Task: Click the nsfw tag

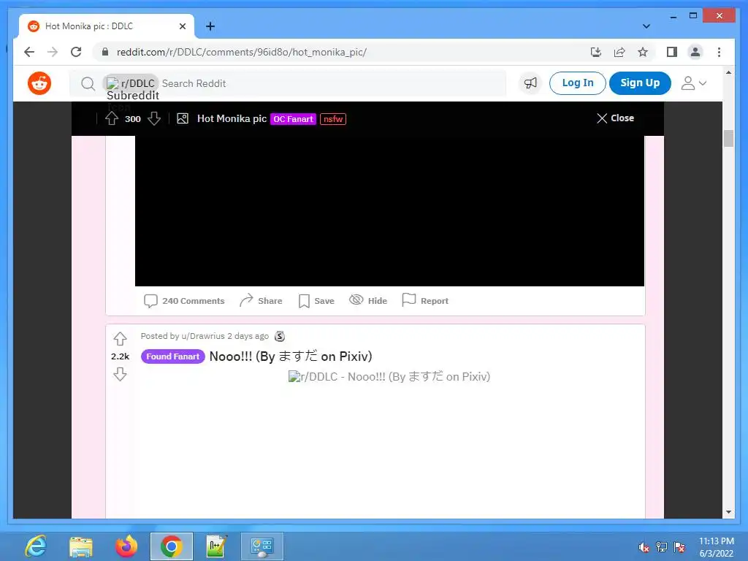Action: [333, 119]
